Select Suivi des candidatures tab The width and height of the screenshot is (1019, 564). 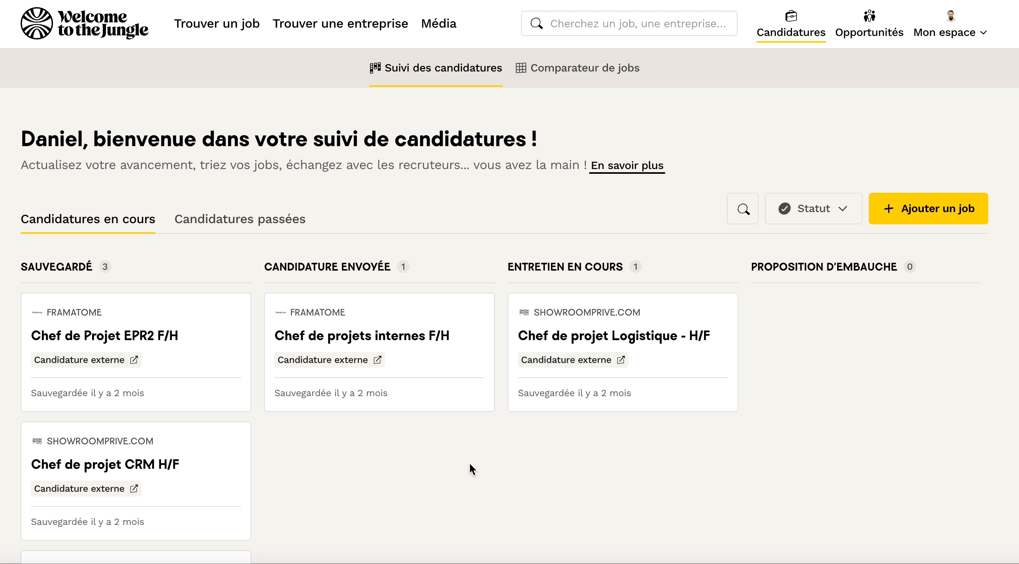click(436, 68)
